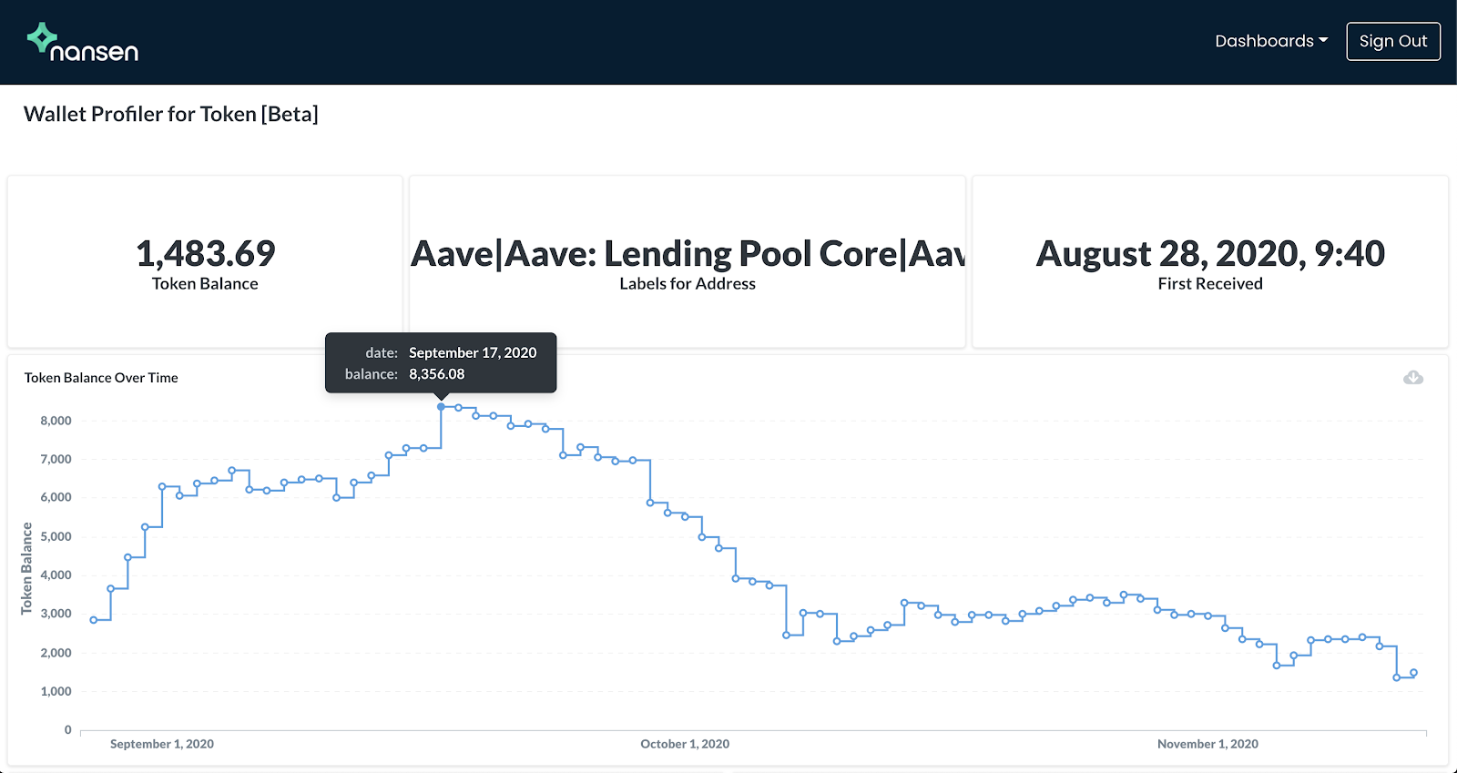1457x773 pixels.
Task: Click the 'Labels for Address' caption
Action: (x=688, y=284)
